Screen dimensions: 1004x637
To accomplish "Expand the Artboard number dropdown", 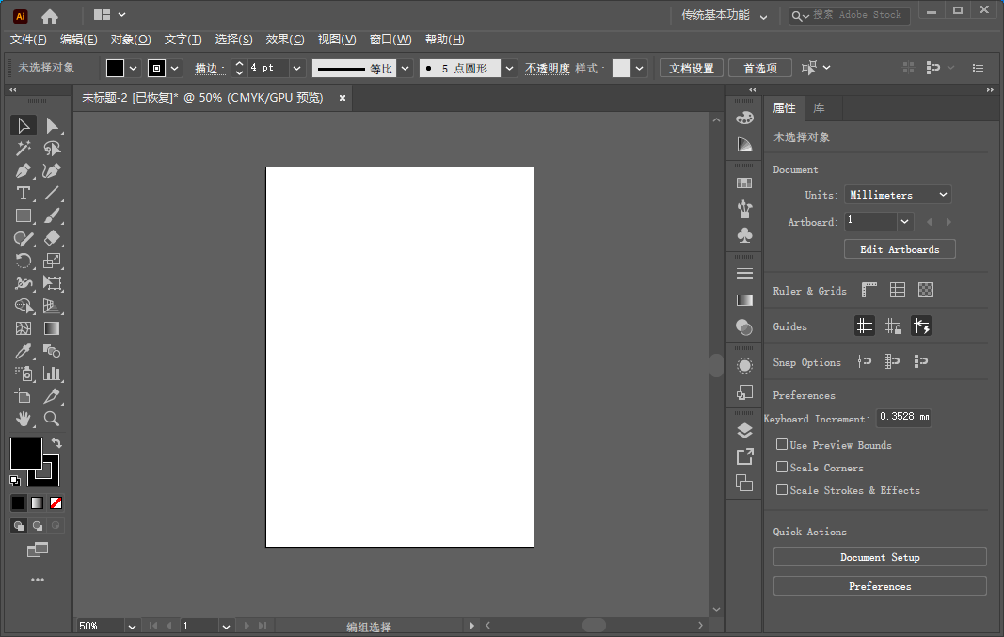I will [x=904, y=222].
